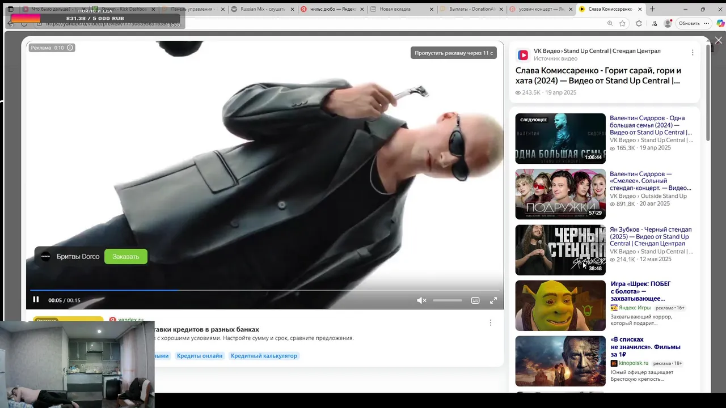Open 'Черный стендап' video thumbnail

tap(560, 250)
